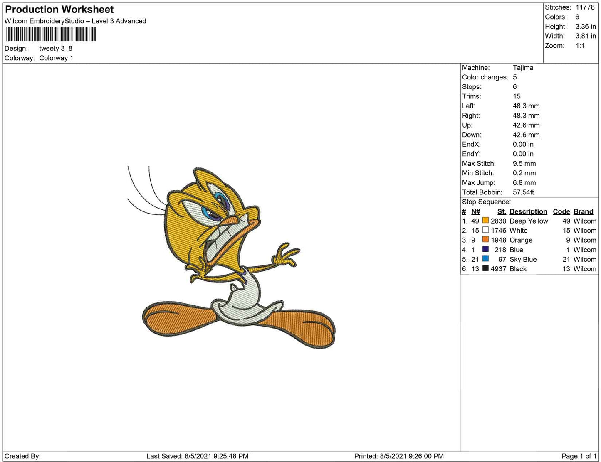Click the Stitches count 11778
Viewport: 601px width, 462px height.
click(x=585, y=7)
